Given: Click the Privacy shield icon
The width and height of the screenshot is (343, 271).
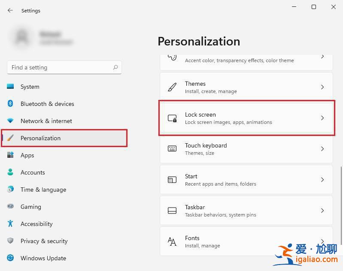Looking at the screenshot, I should click(10, 241).
